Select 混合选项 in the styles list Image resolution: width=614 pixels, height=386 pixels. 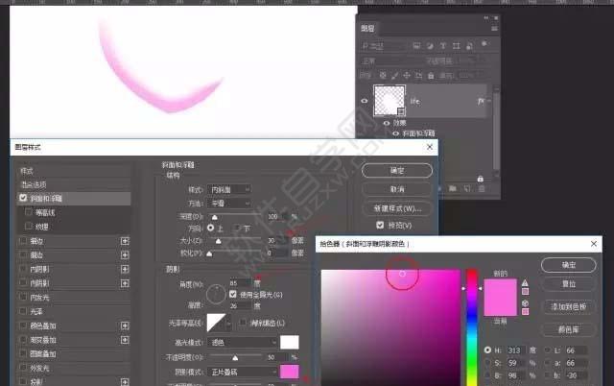[x=75, y=184]
